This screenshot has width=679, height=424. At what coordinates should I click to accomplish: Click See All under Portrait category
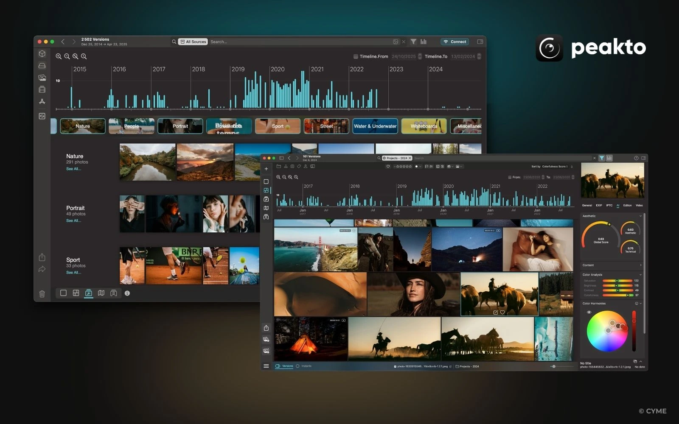tap(74, 220)
